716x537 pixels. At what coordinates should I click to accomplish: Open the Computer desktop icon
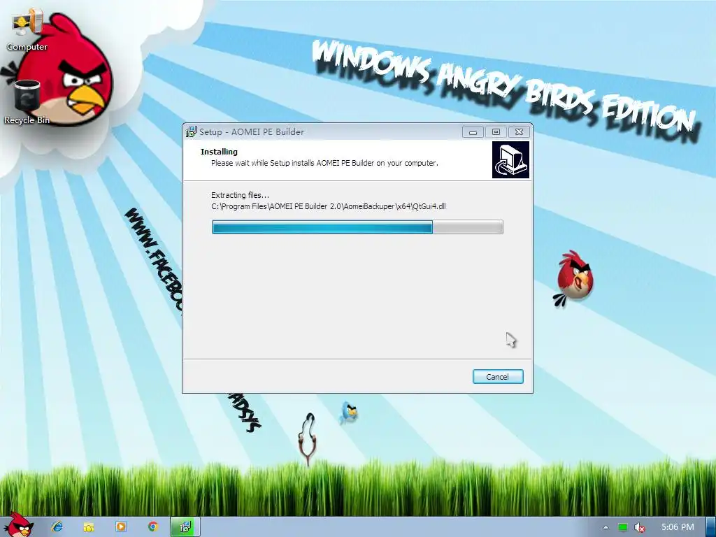[27, 30]
